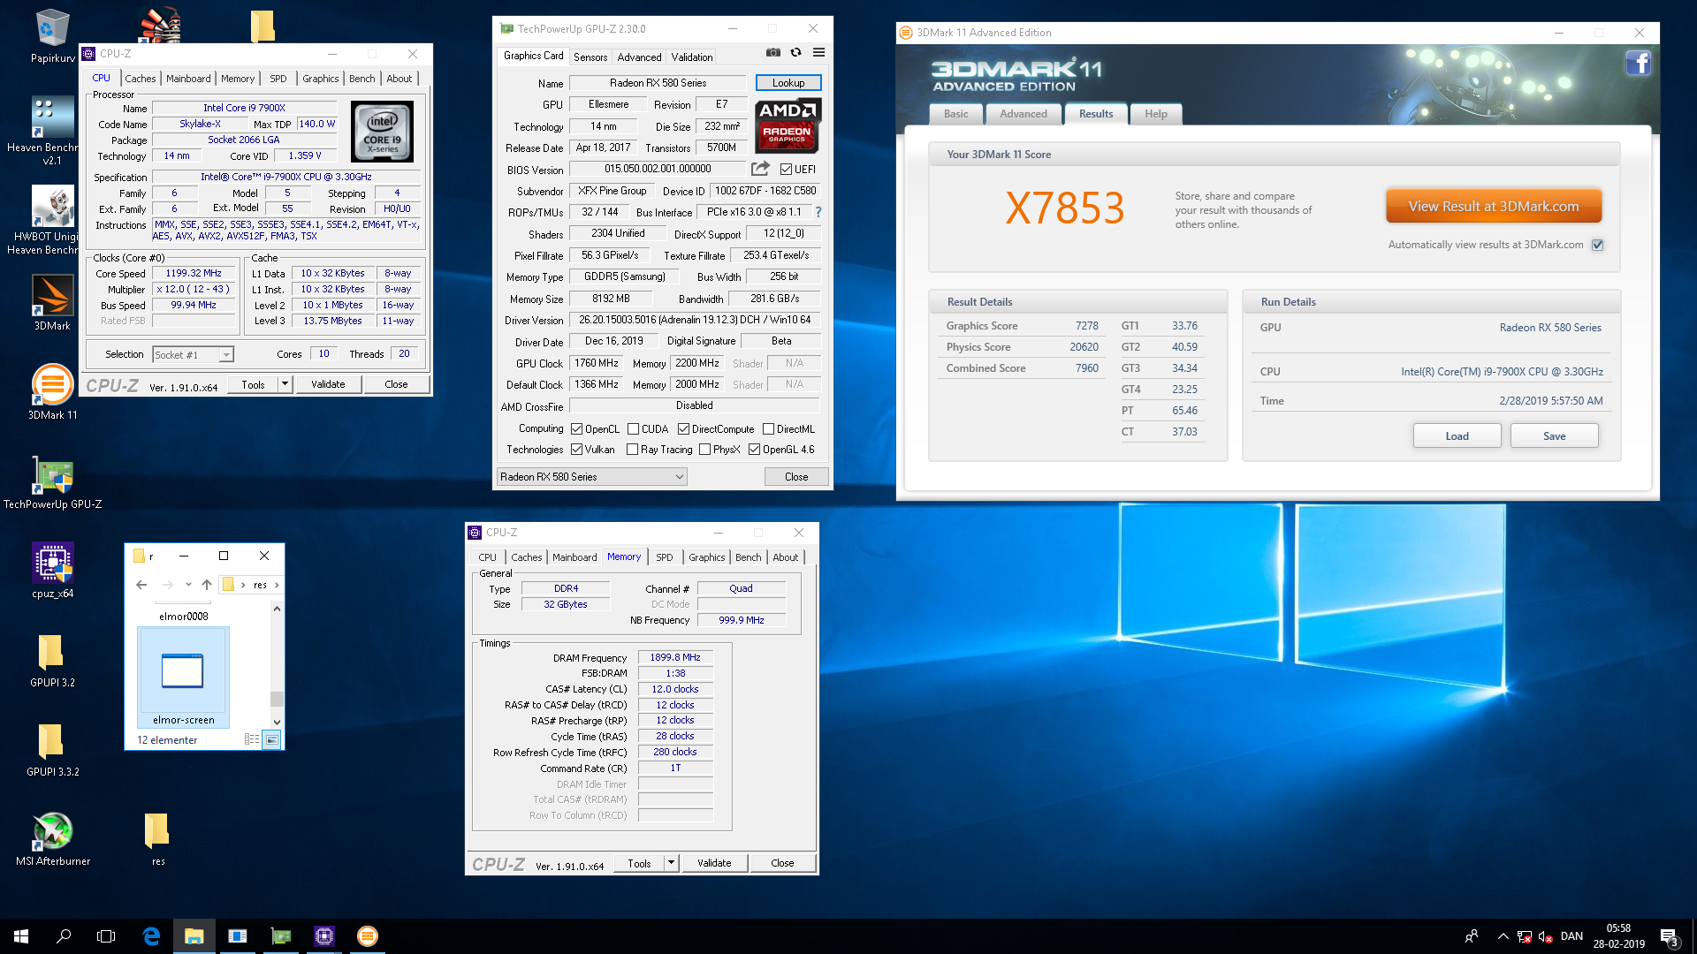
Task: Toggle the OpenCL checkbox
Action: click(576, 429)
